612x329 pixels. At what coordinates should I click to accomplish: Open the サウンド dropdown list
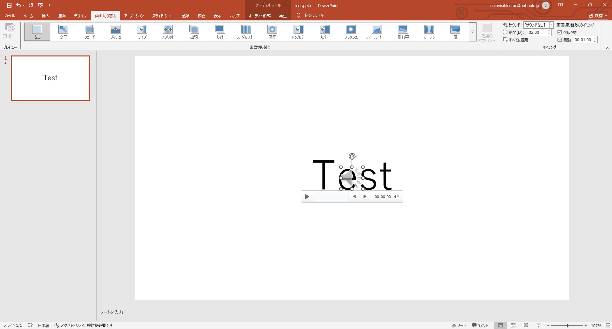tap(551, 25)
